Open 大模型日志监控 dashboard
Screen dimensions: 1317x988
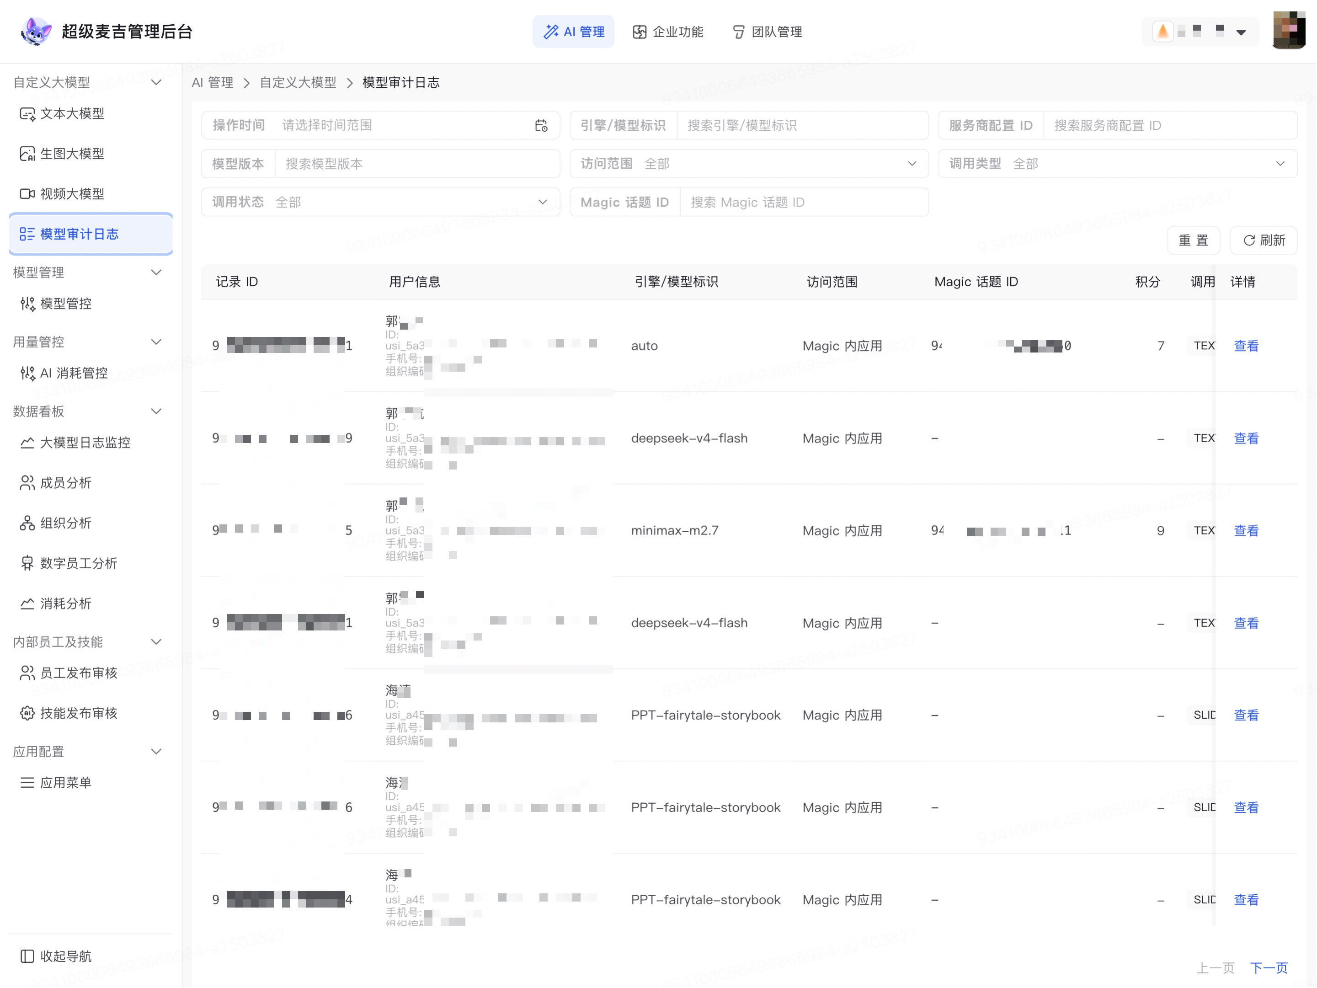91,443
